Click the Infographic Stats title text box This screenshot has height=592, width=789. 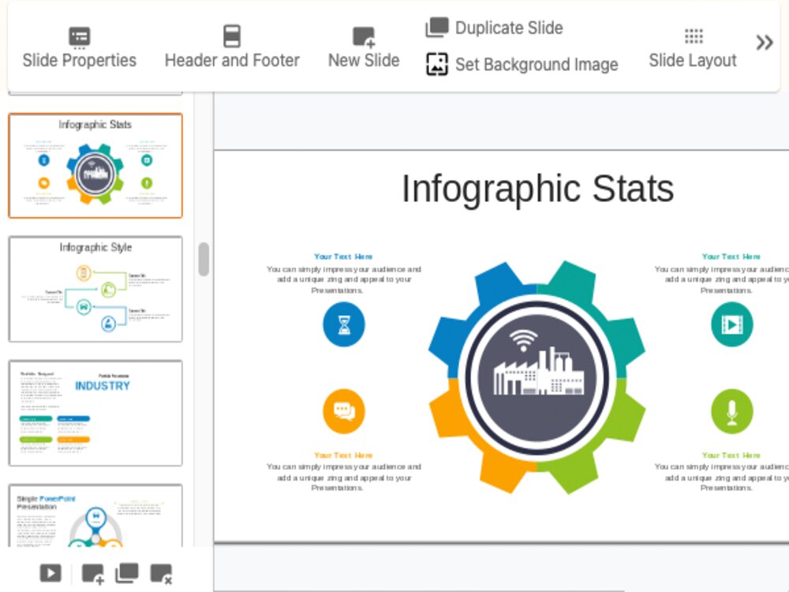(x=537, y=189)
